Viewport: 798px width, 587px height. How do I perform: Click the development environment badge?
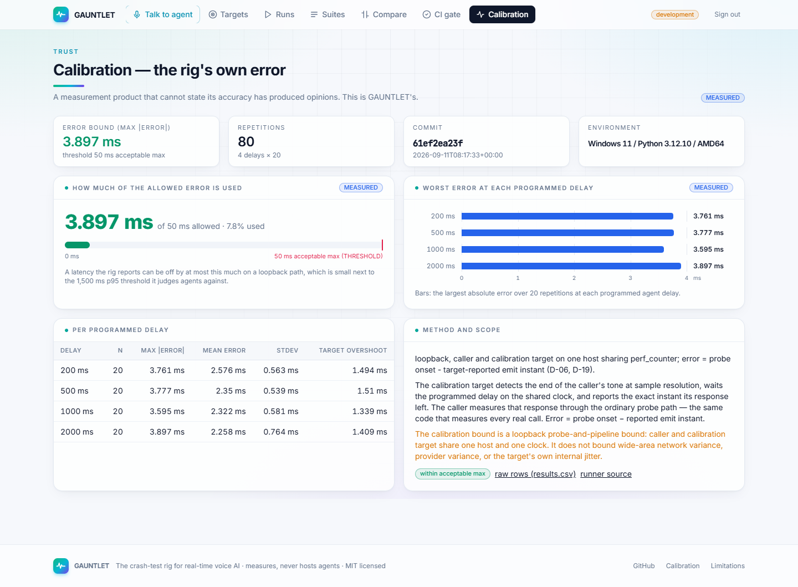pos(675,14)
